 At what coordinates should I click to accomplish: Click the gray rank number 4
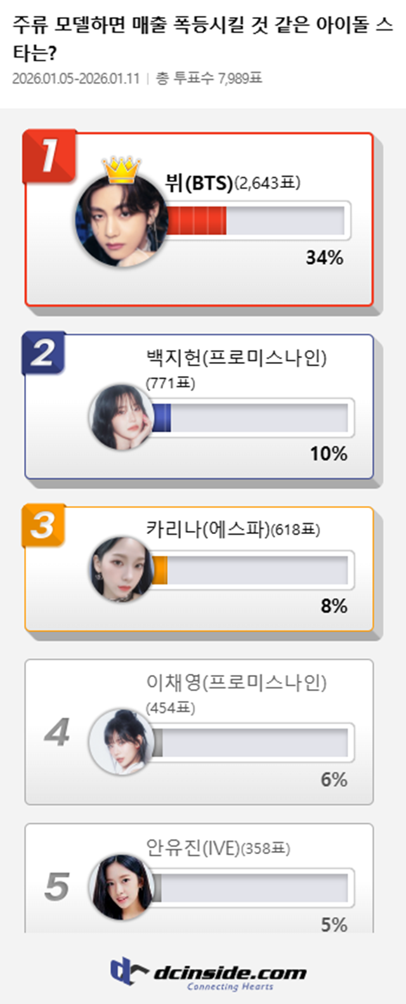56,733
